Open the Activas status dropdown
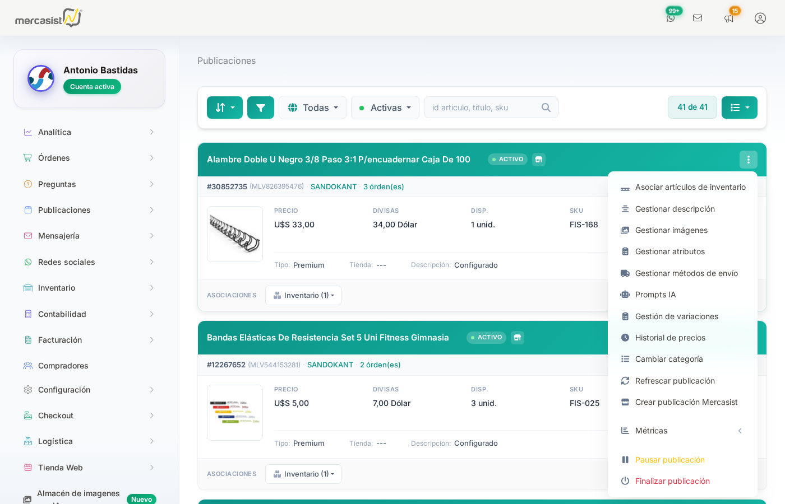 [385, 108]
